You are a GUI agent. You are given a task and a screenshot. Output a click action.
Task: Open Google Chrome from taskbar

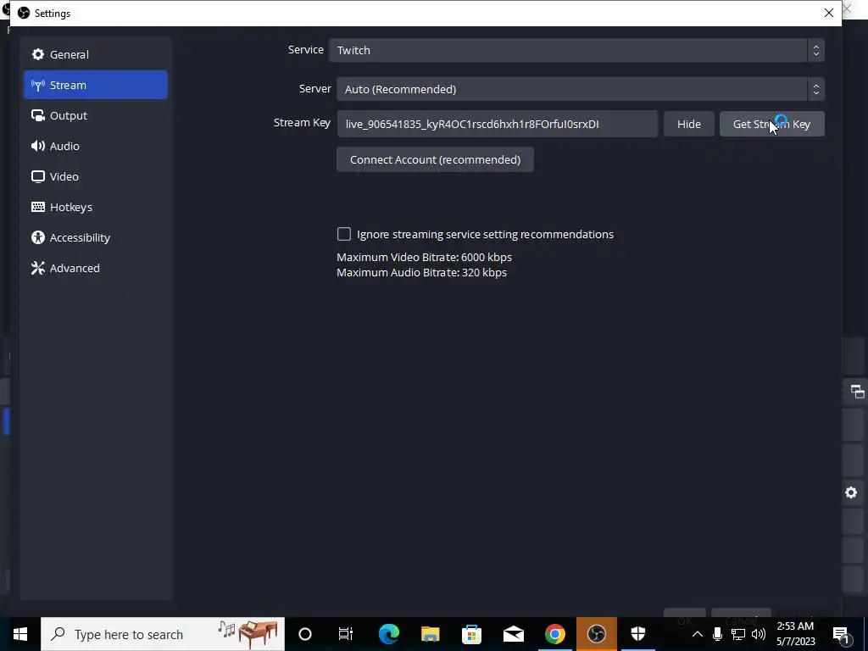(x=554, y=634)
